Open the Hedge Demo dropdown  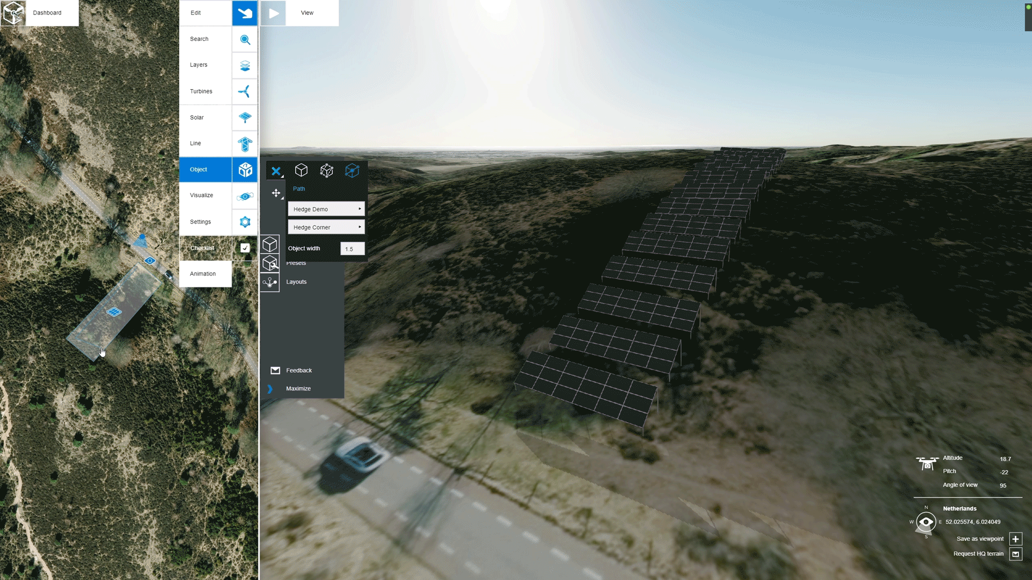click(326, 209)
